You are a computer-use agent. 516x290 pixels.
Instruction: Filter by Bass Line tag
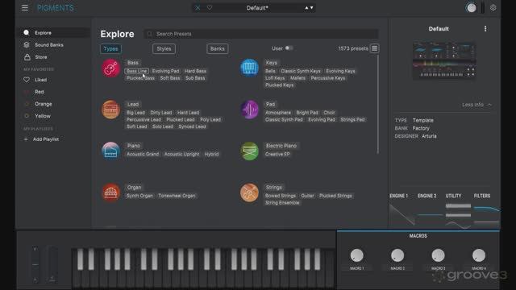pos(136,71)
